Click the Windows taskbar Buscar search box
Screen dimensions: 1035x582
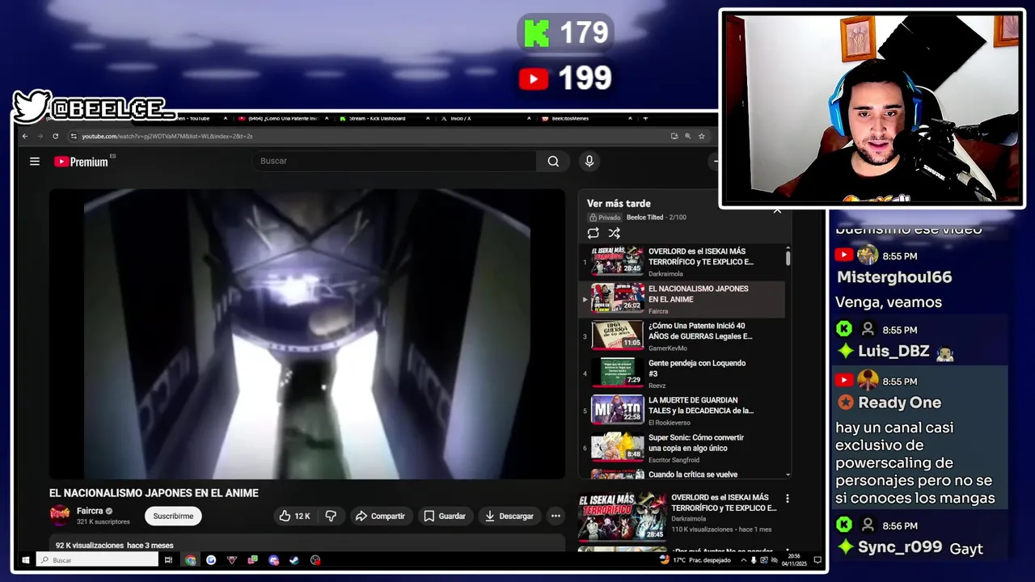(x=97, y=559)
